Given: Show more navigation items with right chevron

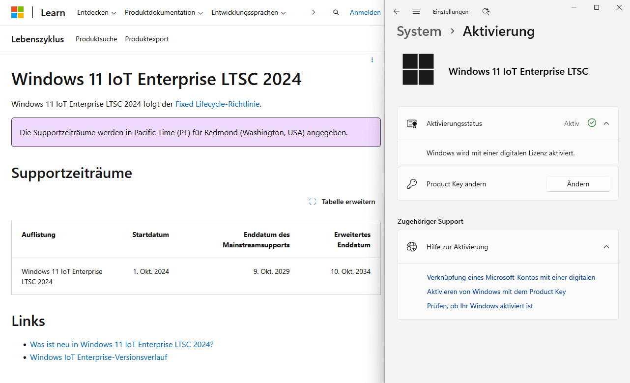Looking at the screenshot, I should (314, 12).
